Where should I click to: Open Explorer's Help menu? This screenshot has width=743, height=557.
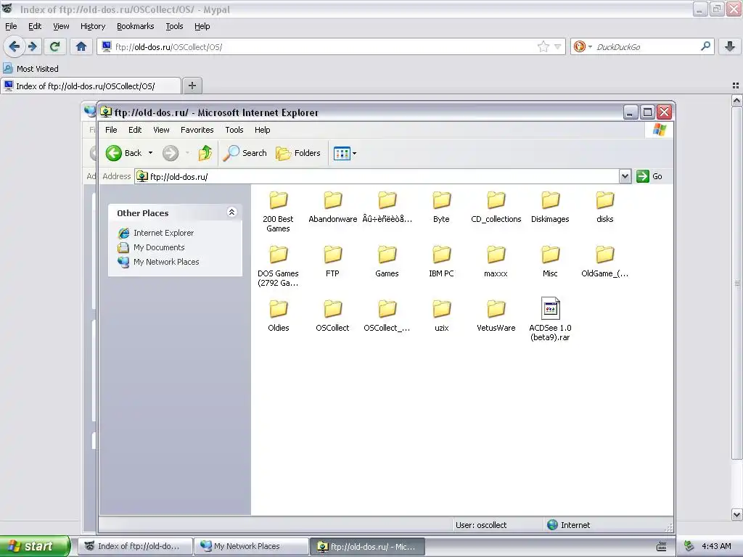[262, 130]
